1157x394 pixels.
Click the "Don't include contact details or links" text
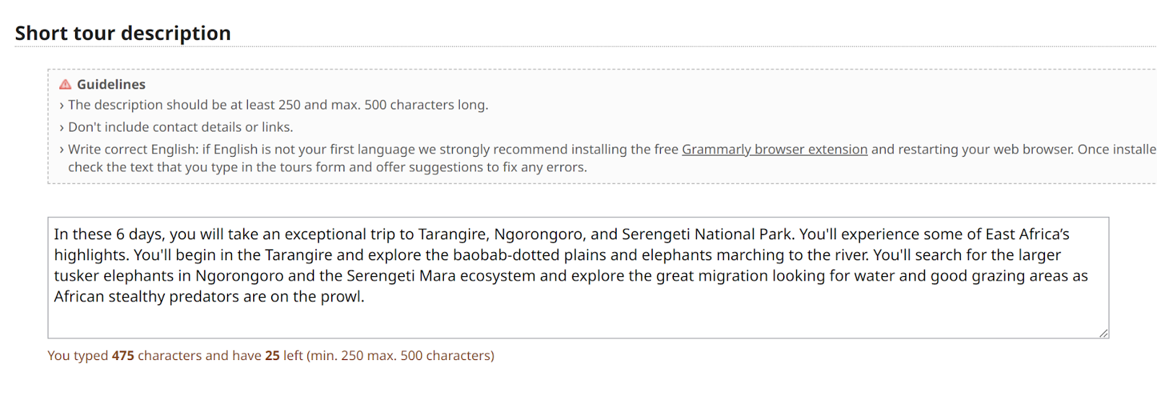tap(181, 128)
